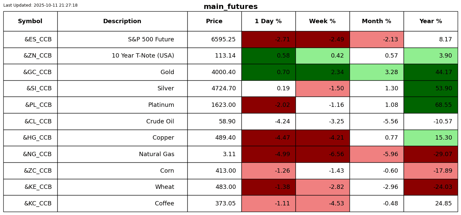Click the Month % column header
Image resolution: width=461 pixels, height=215 pixels.
tap(376, 21)
